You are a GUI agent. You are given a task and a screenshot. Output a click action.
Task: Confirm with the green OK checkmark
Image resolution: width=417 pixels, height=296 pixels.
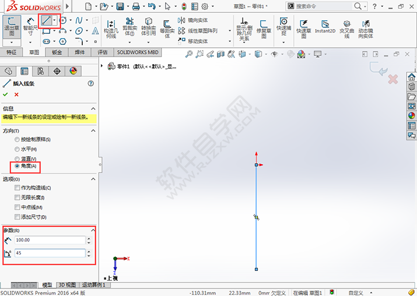click(x=5, y=94)
